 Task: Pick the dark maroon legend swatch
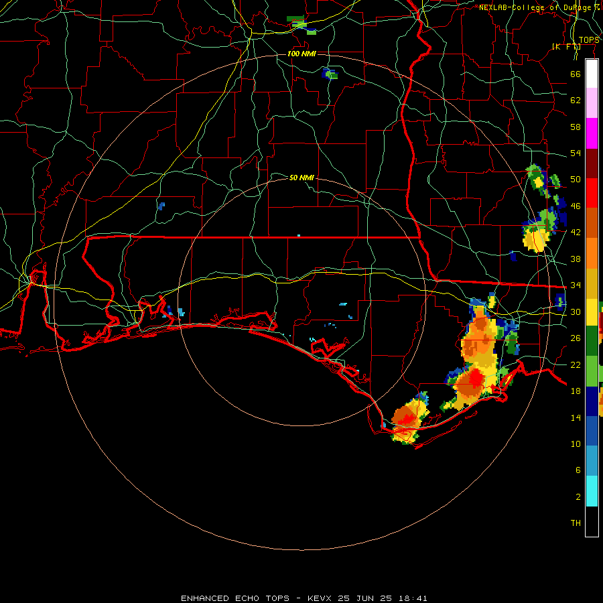[x=592, y=163]
